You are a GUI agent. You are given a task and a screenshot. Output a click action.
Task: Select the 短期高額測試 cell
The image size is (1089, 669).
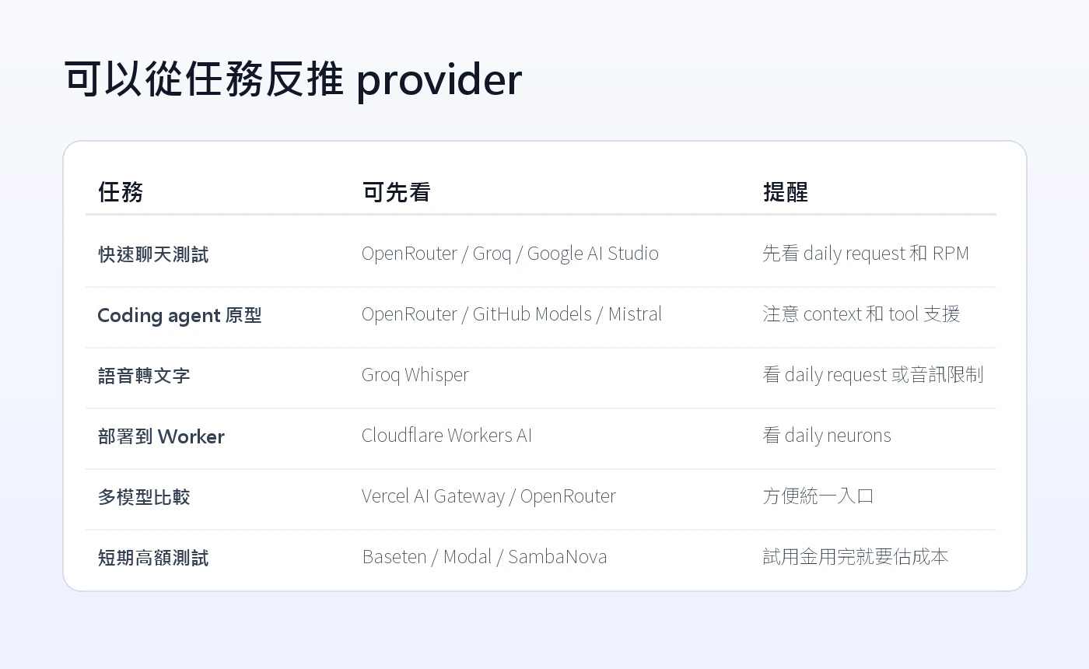153,558
